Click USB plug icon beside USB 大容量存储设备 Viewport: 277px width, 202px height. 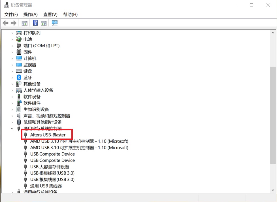[x=25, y=167]
